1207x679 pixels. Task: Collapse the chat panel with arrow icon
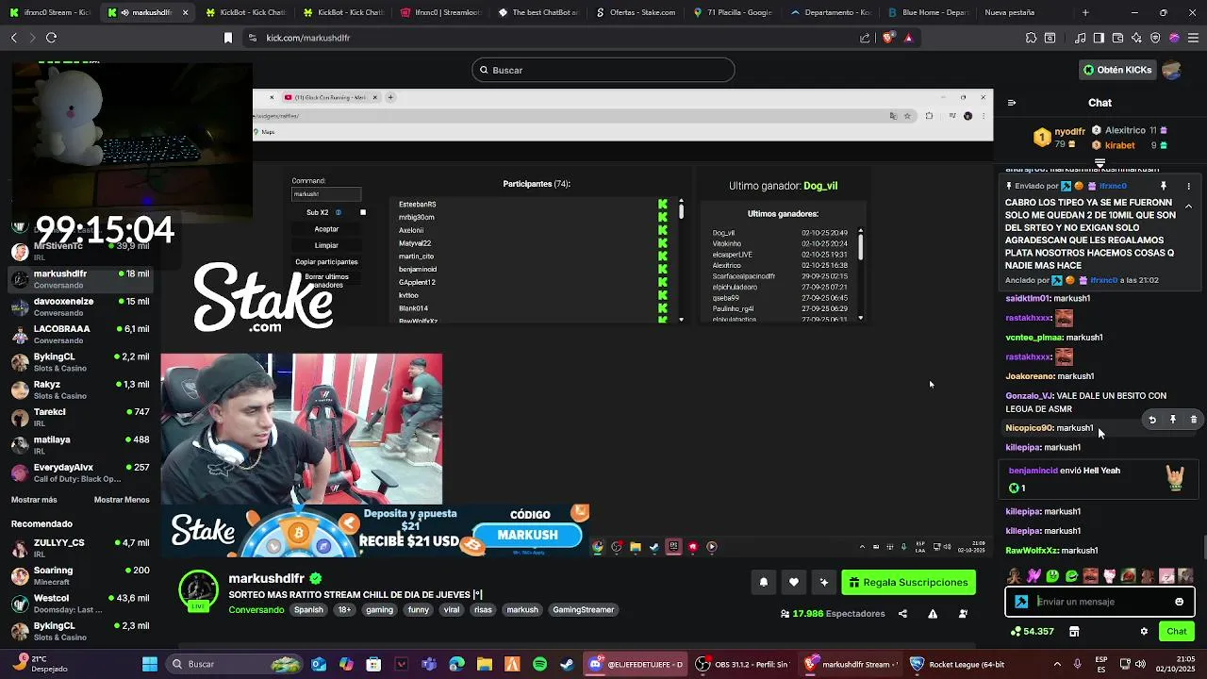[x=1012, y=103]
